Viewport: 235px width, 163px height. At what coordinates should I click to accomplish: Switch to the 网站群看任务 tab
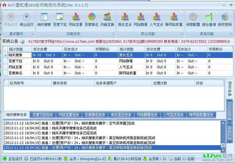(147, 115)
